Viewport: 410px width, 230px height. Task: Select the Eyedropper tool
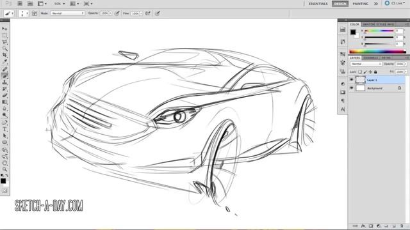(4, 61)
